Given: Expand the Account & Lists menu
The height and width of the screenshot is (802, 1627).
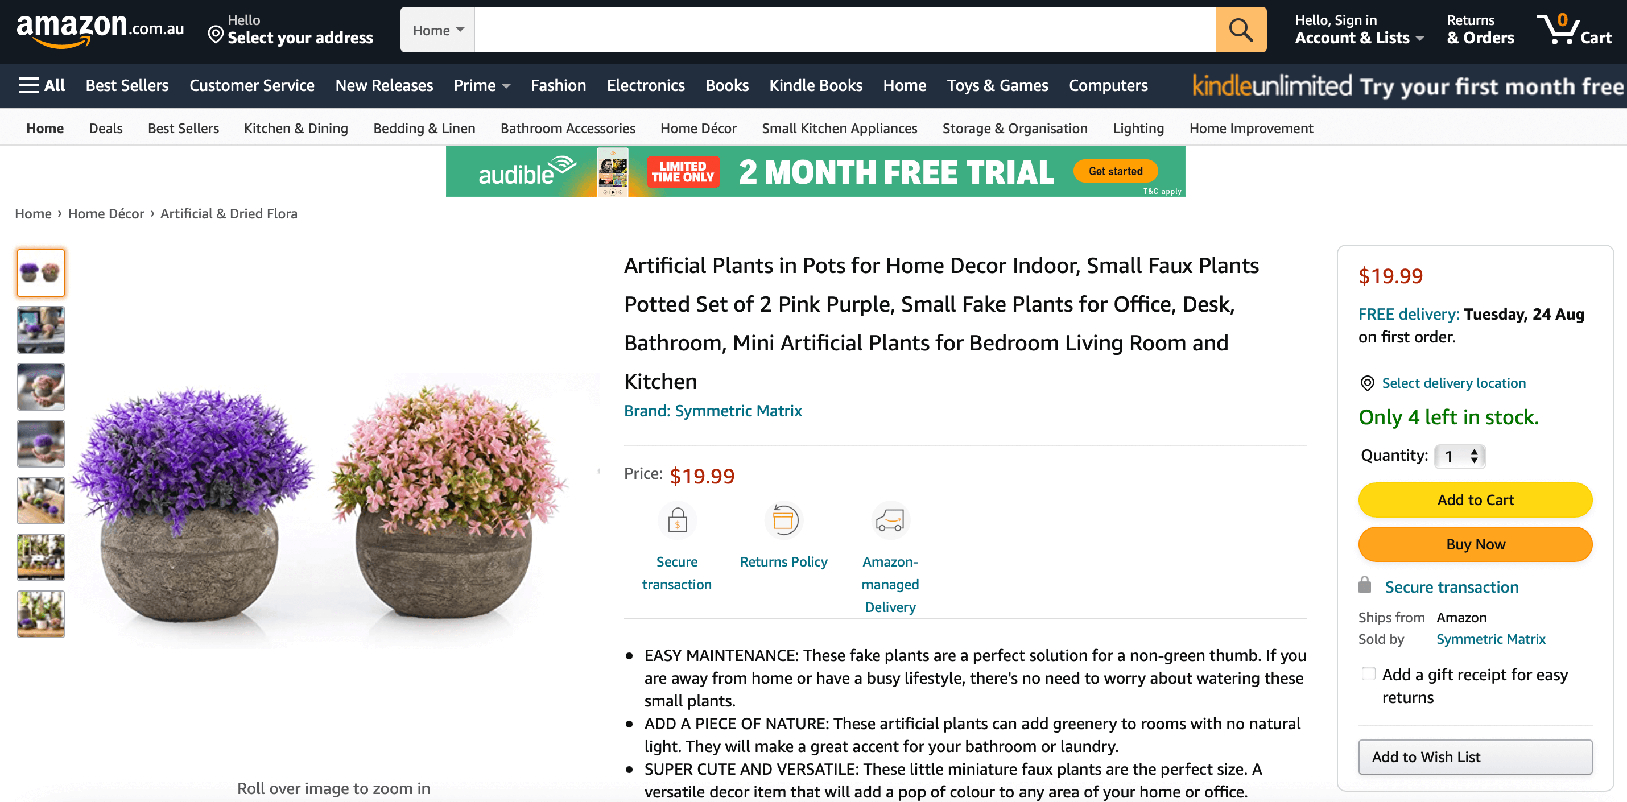Looking at the screenshot, I should (x=1359, y=30).
